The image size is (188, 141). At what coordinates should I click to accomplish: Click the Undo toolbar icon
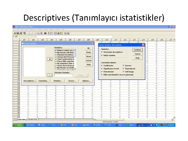click(28, 33)
